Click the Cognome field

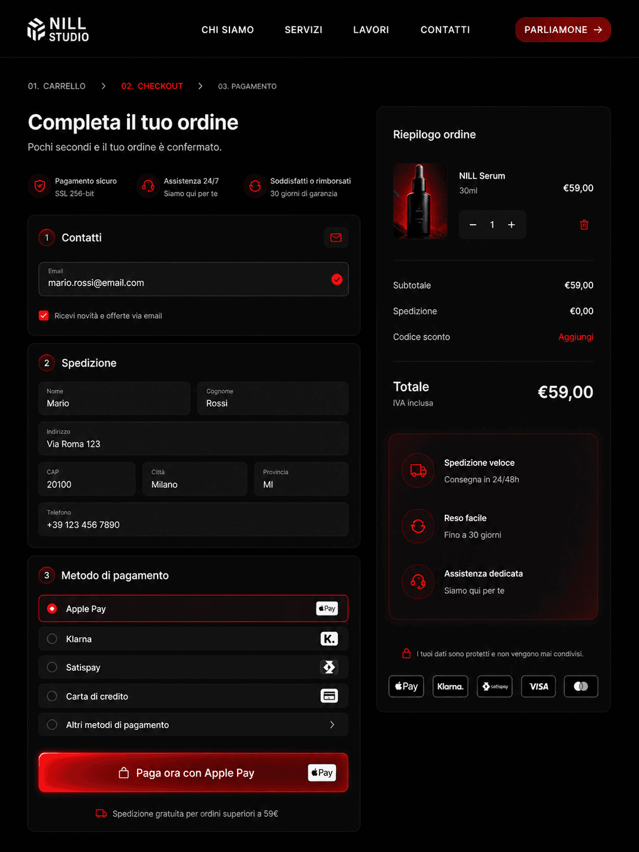273,398
